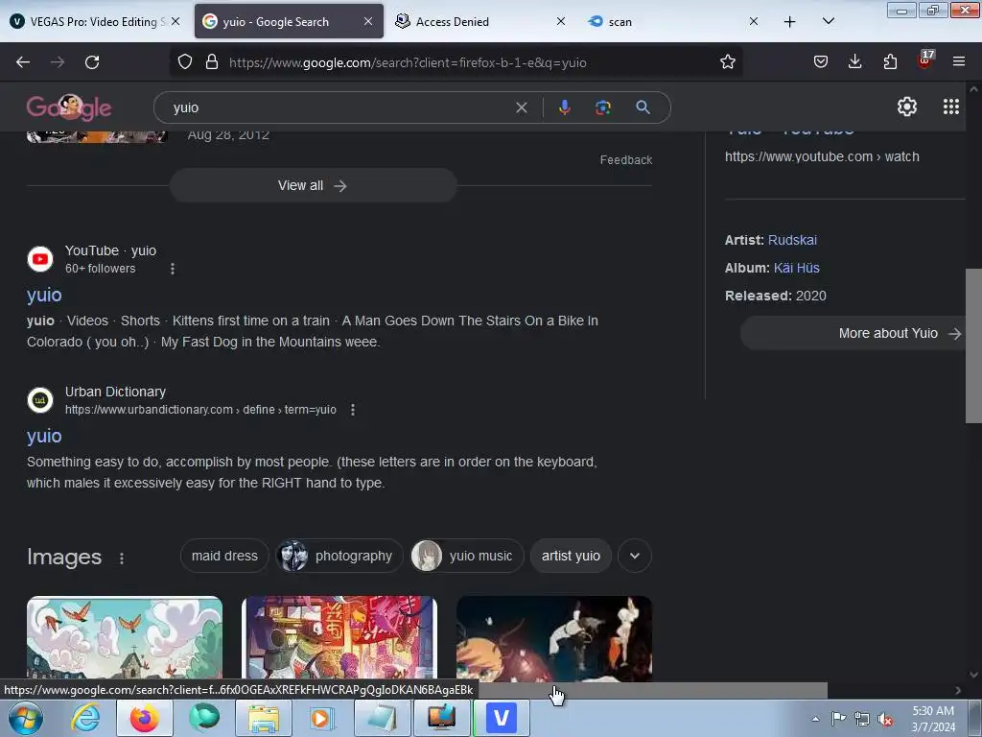Image resolution: width=982 pixels, height=737 pixels.
Task: Open extension with 17 badge
Action: [x=925, y=60]
